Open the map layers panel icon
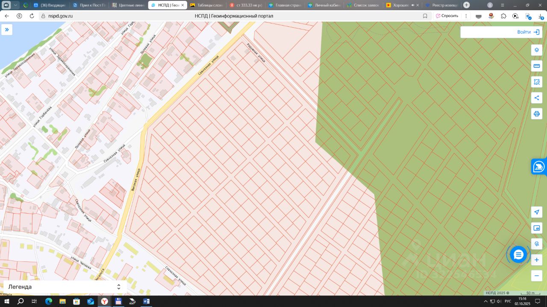Screen dimensions: 547x307 537,50
